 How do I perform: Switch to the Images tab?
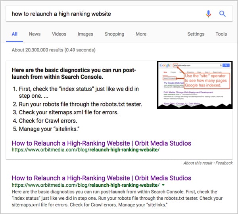coord(85,34)
